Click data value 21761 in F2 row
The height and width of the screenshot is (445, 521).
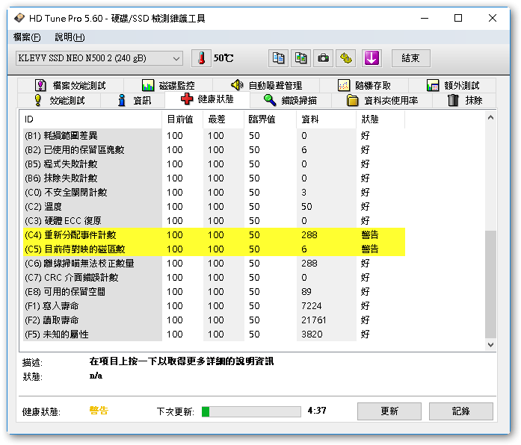[x=314, y=320]
